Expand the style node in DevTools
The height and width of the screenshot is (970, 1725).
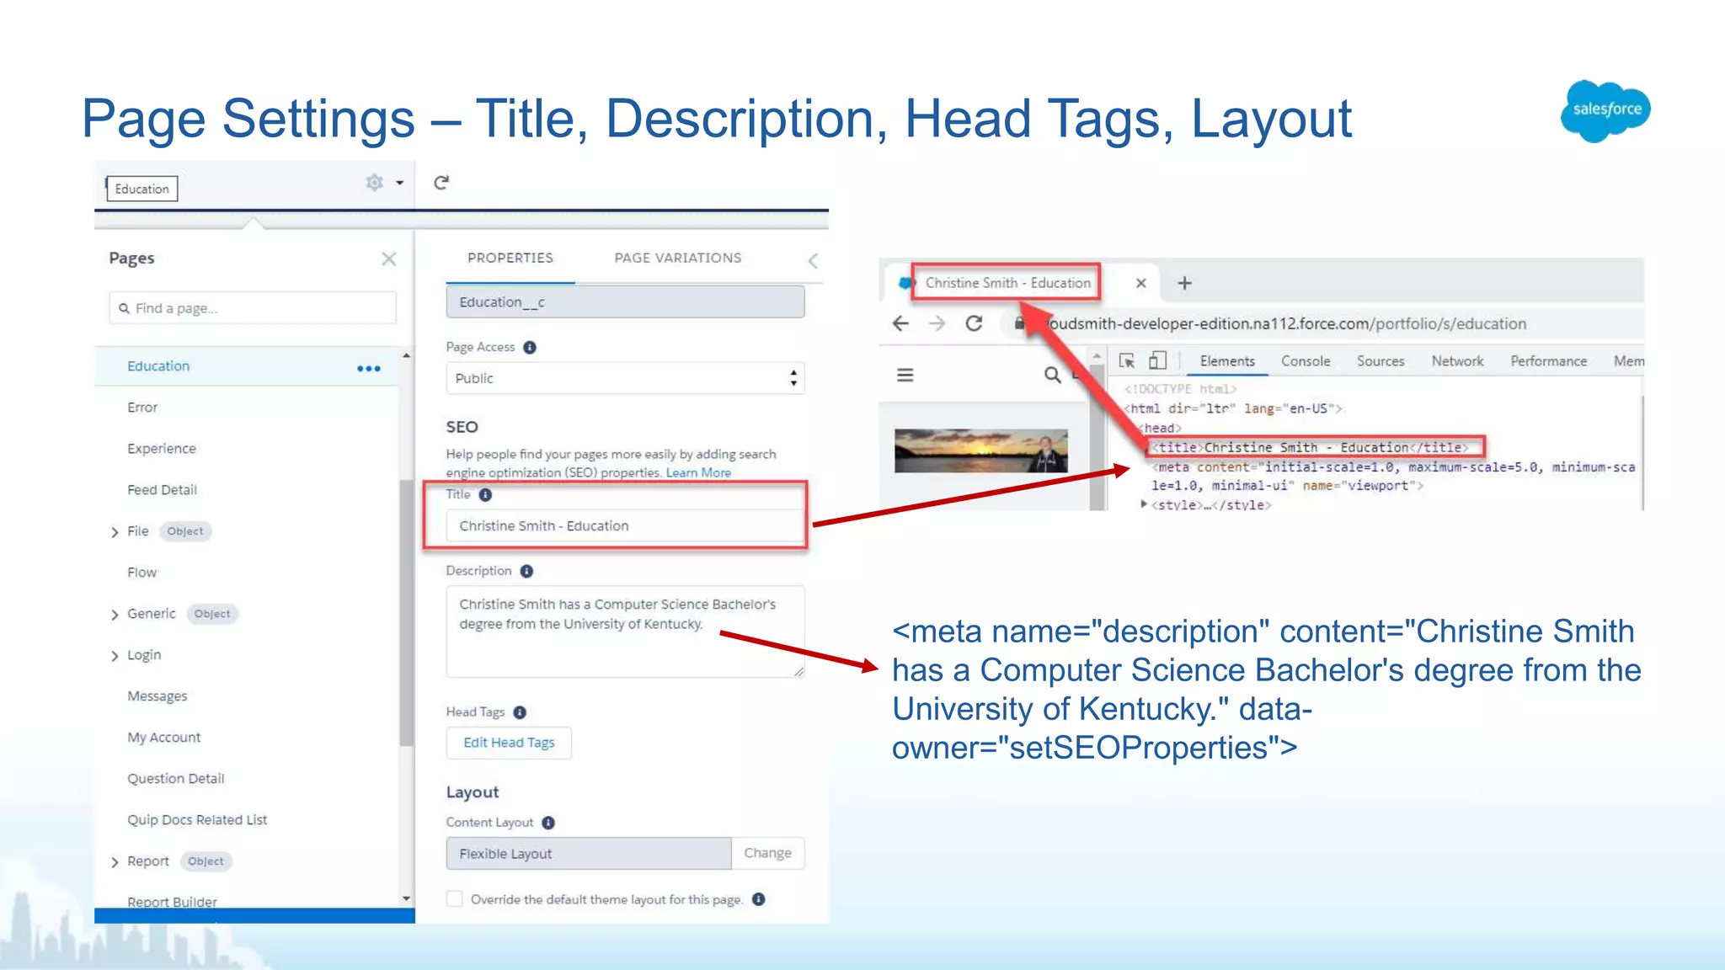1144,504
